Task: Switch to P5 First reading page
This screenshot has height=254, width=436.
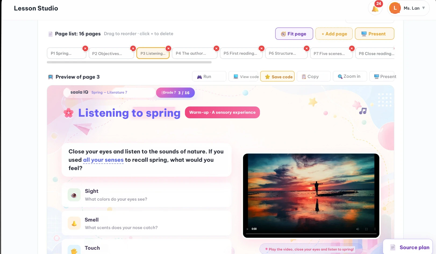Action: [x=241, y=53]
